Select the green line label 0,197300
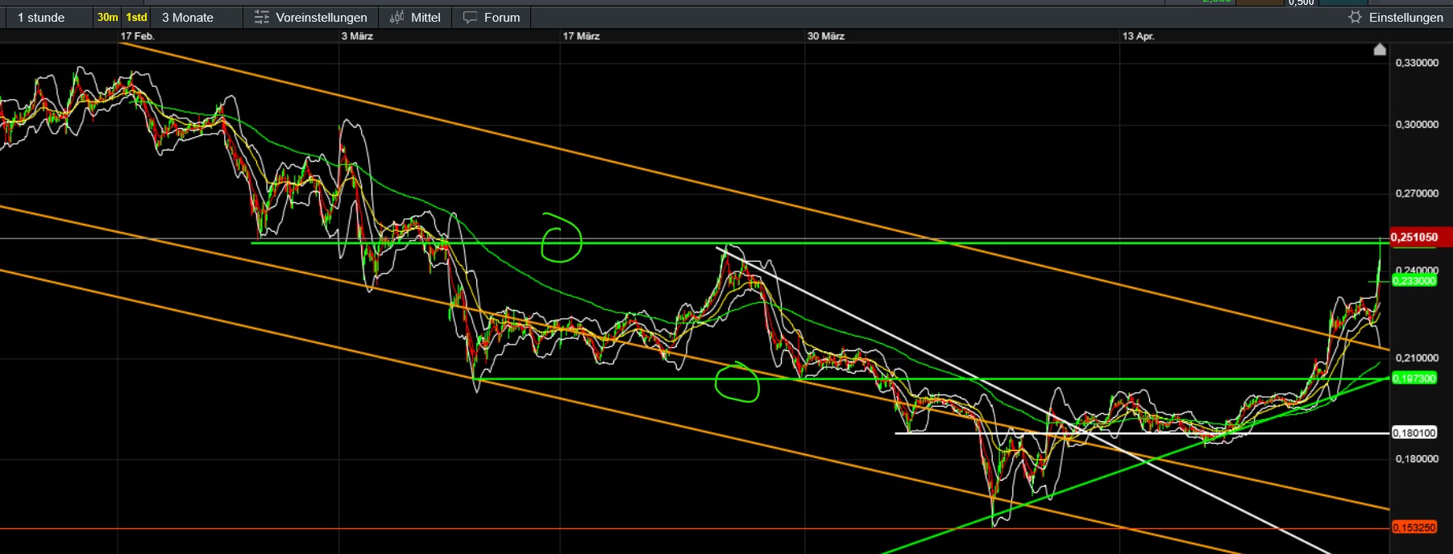 click(1414, 378)
